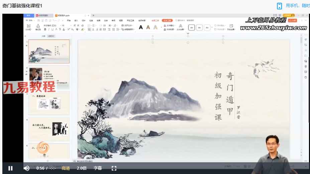
Task: Enter fullscreen video mode
Action: point(114,168)
